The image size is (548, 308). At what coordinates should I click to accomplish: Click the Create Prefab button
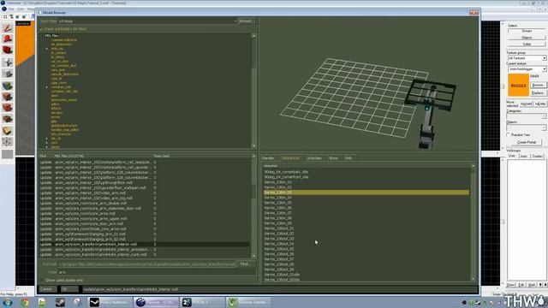coord(527,143)
